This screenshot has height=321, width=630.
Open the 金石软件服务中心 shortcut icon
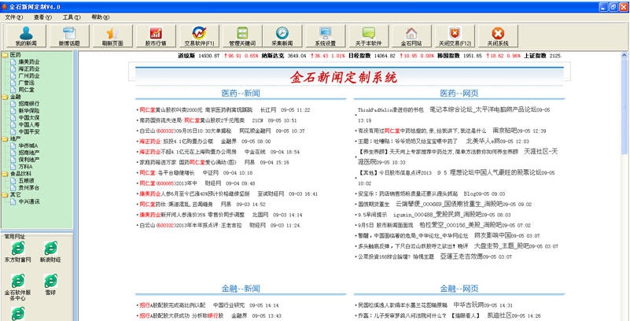(17, 281)
